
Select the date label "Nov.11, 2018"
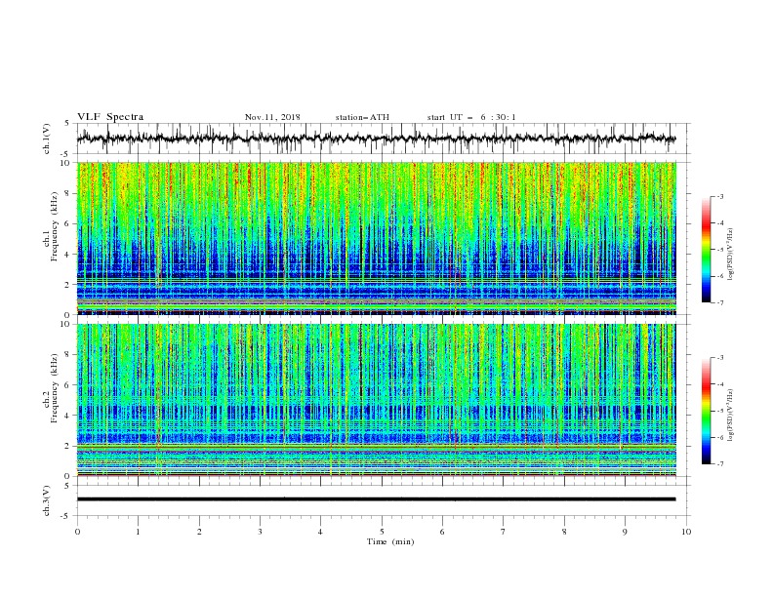(x=272, y=117)
